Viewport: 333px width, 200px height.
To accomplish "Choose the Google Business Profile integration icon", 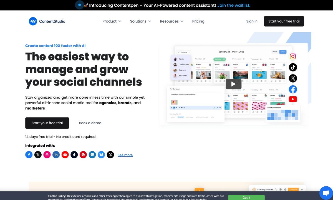I will click(x=92, y=155).
